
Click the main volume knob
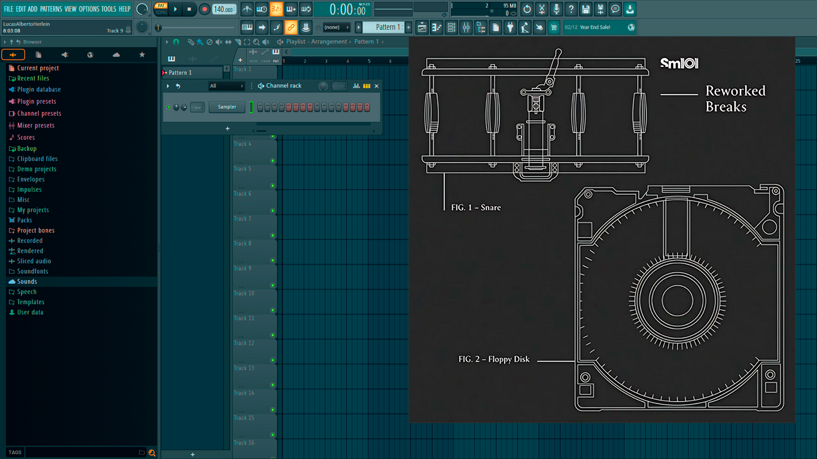coord(142,9)
